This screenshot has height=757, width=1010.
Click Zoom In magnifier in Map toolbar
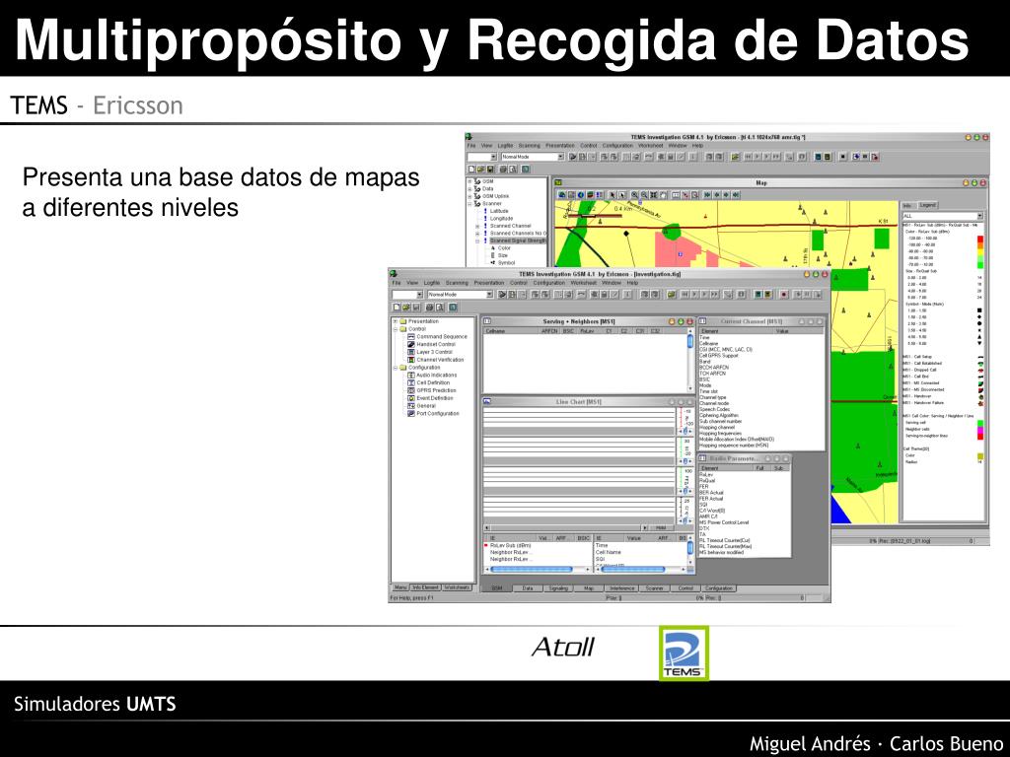tap(634, 194)
